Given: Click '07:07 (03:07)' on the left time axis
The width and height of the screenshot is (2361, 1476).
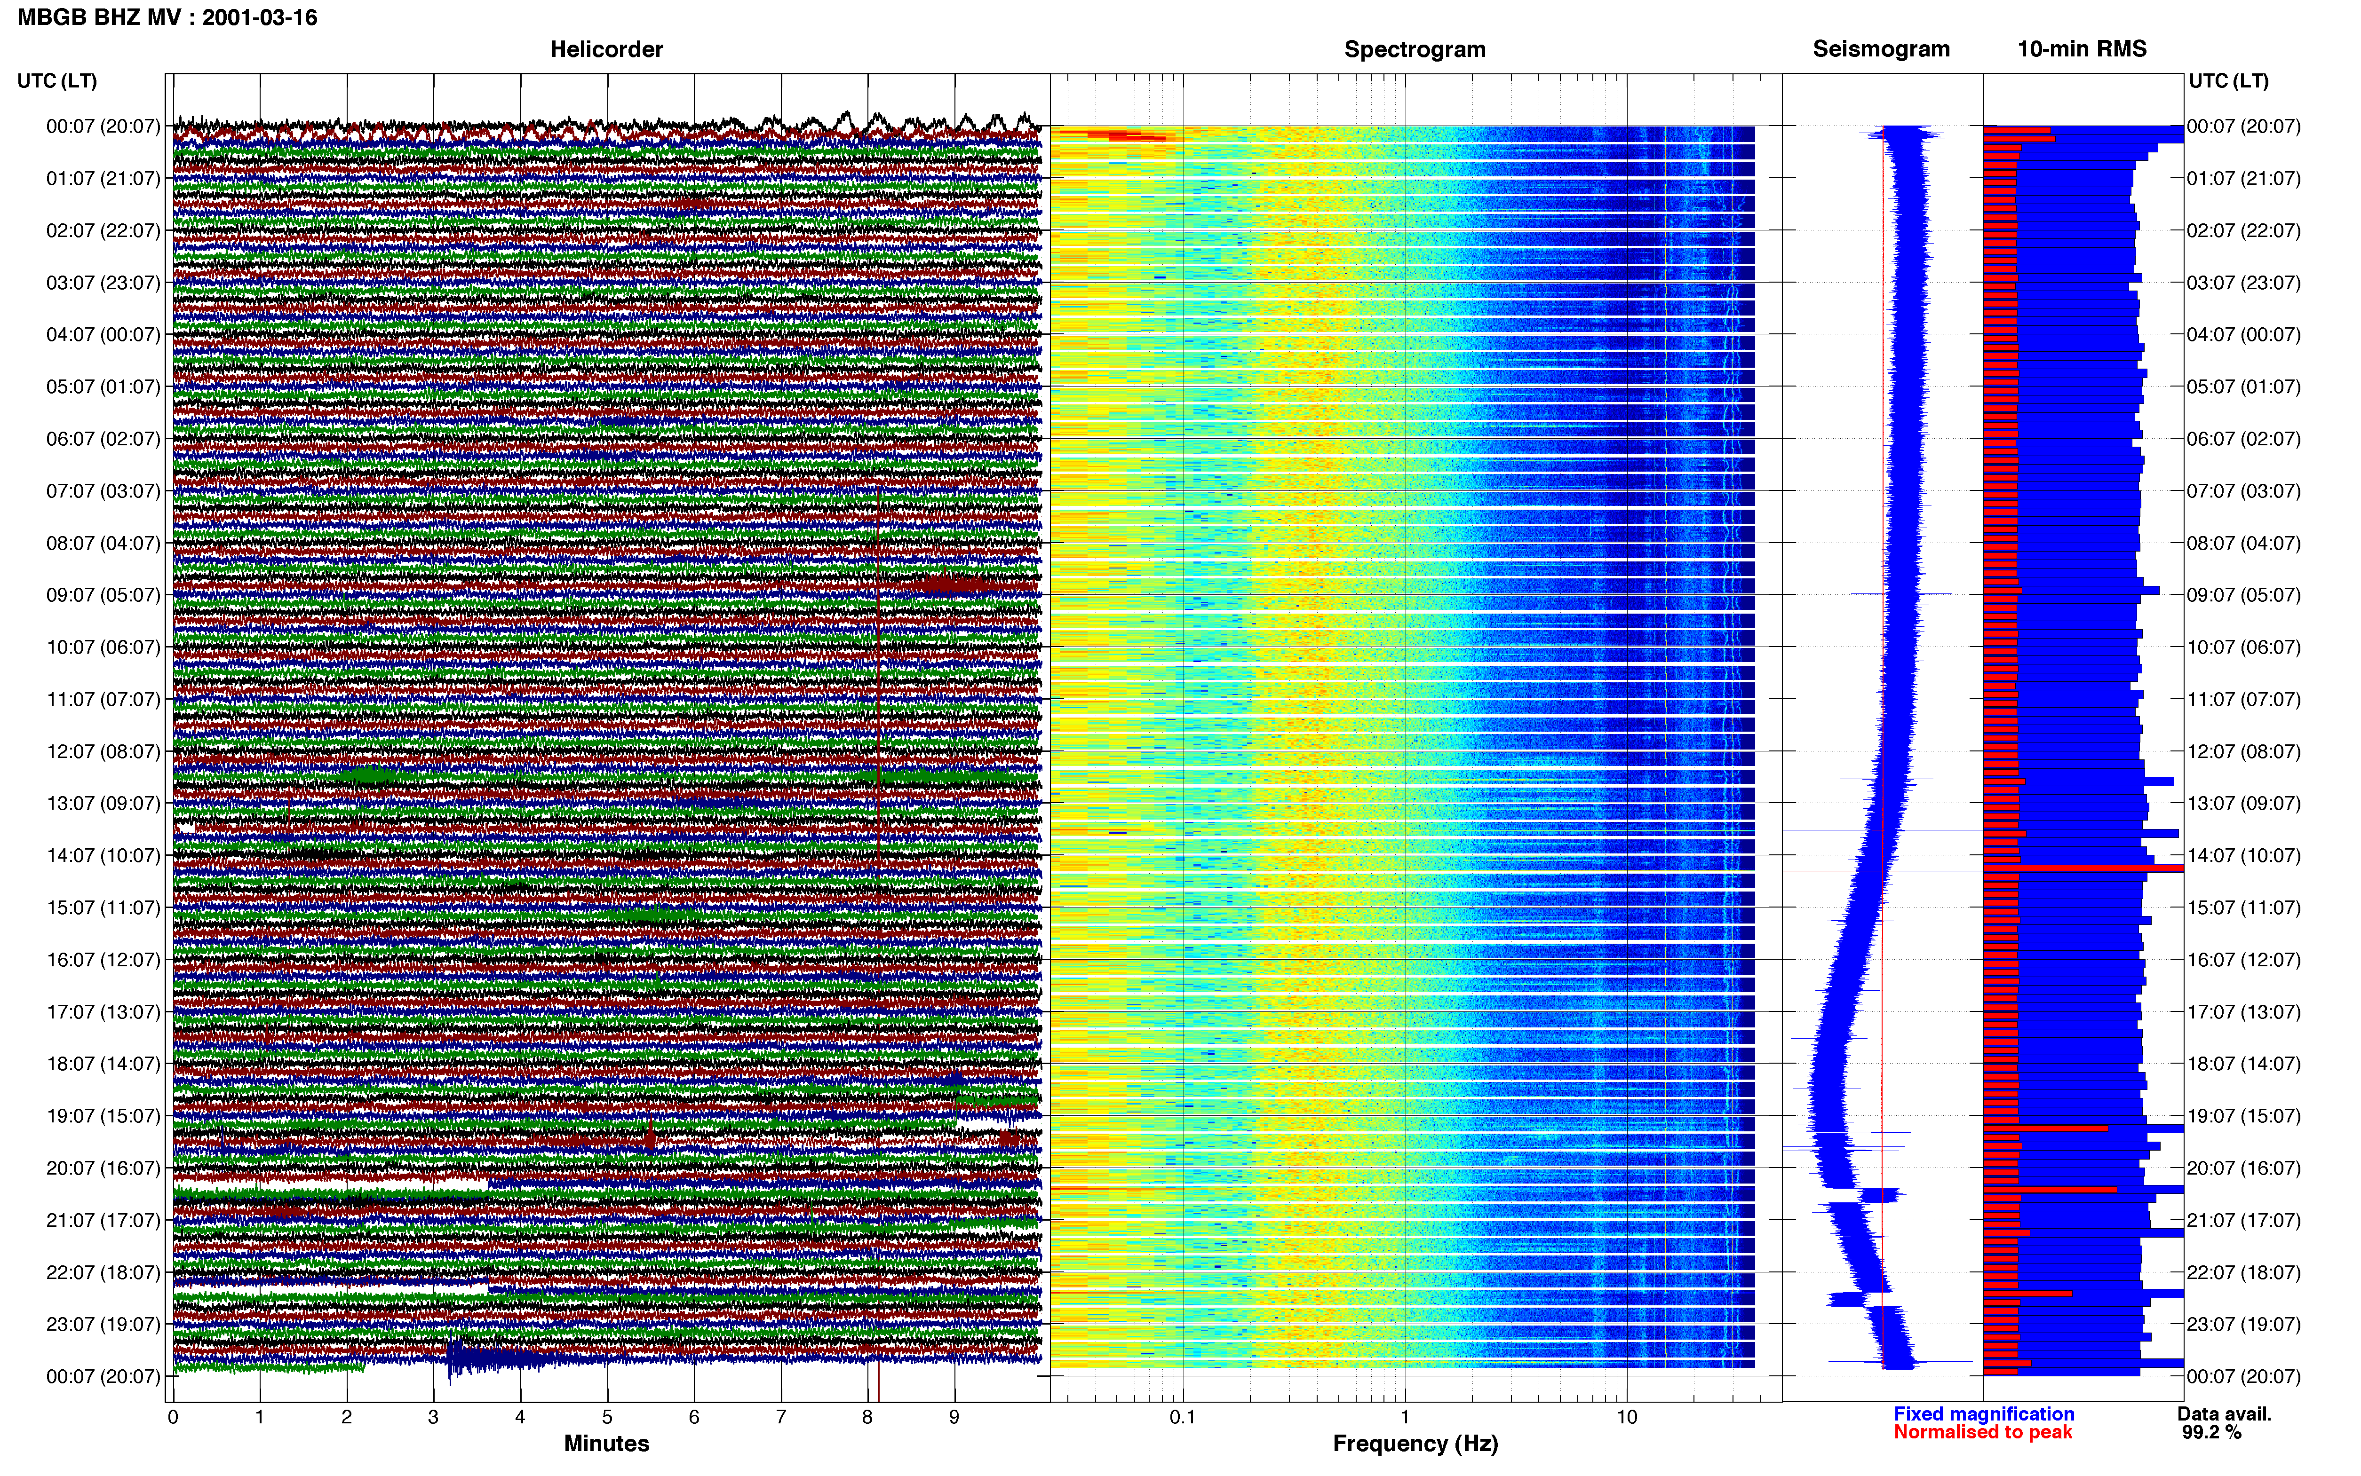Looking at the screenshot, I should coord(103,491).
